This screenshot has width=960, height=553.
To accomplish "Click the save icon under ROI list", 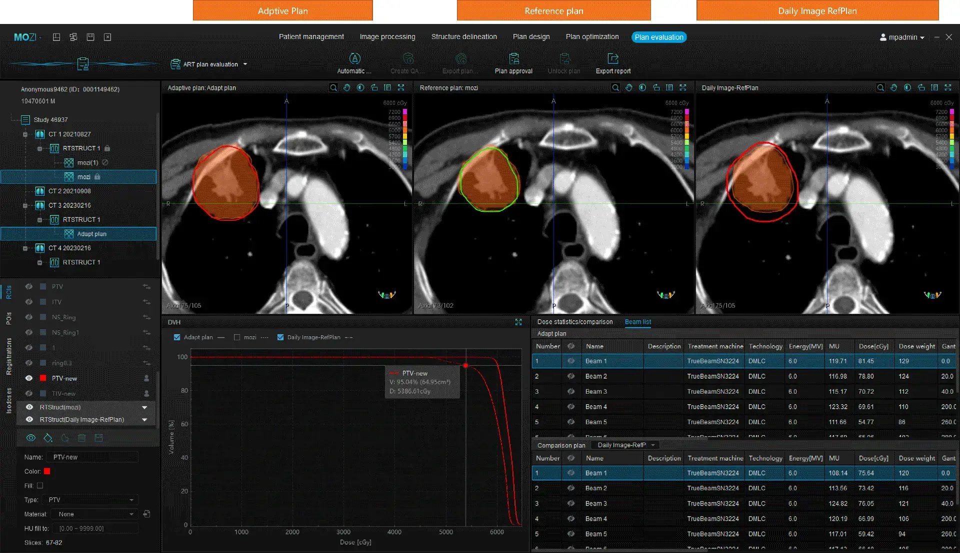I will pos(98,438).
